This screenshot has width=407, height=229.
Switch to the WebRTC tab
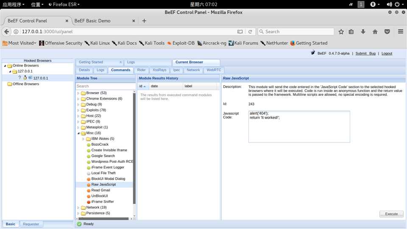(x=214, y=70)
